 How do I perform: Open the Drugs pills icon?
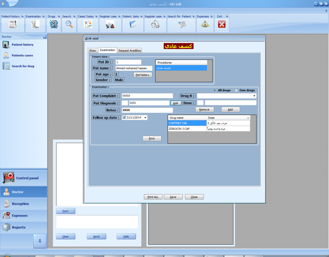pyautogui.click(x=54, y=24)
